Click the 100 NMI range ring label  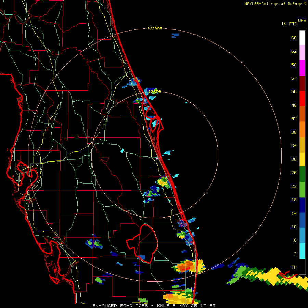click(x=155, y=28)
